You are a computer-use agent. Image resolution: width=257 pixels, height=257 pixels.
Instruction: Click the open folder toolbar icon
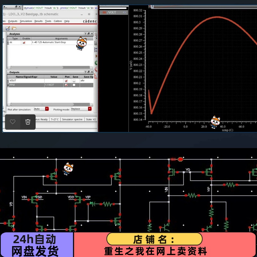coord(14,28)
